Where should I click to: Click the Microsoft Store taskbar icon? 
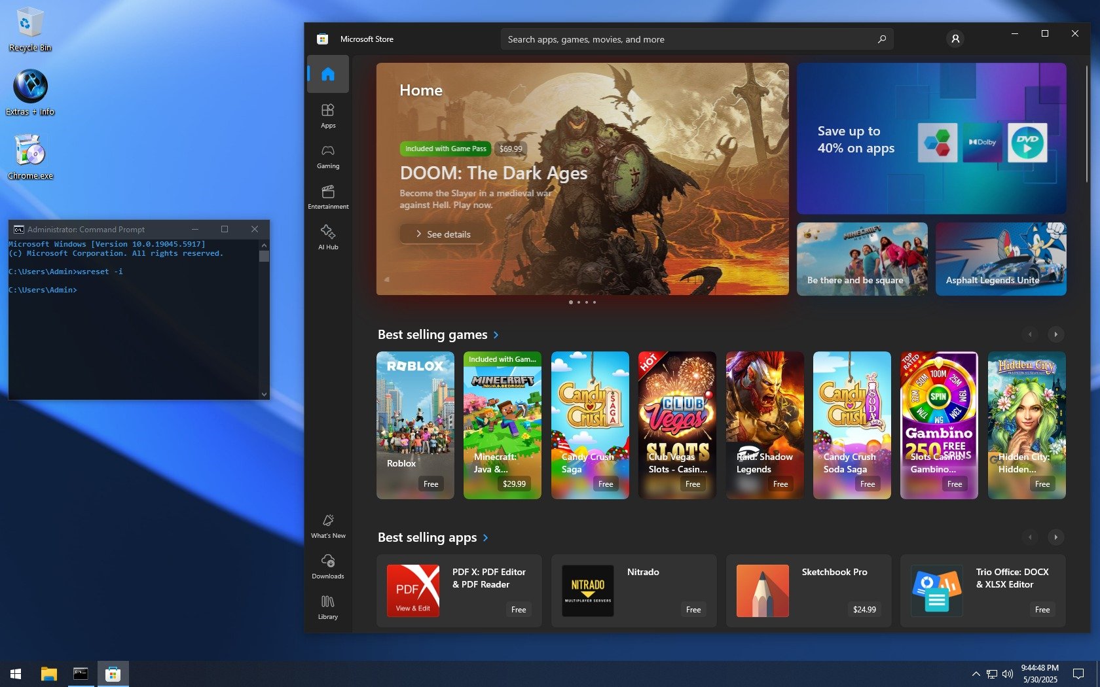(113, 674)
